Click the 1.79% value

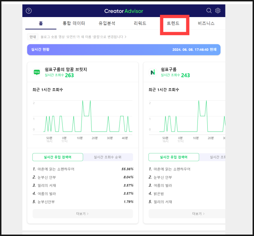pyautogui.click(x=128, y=202)
